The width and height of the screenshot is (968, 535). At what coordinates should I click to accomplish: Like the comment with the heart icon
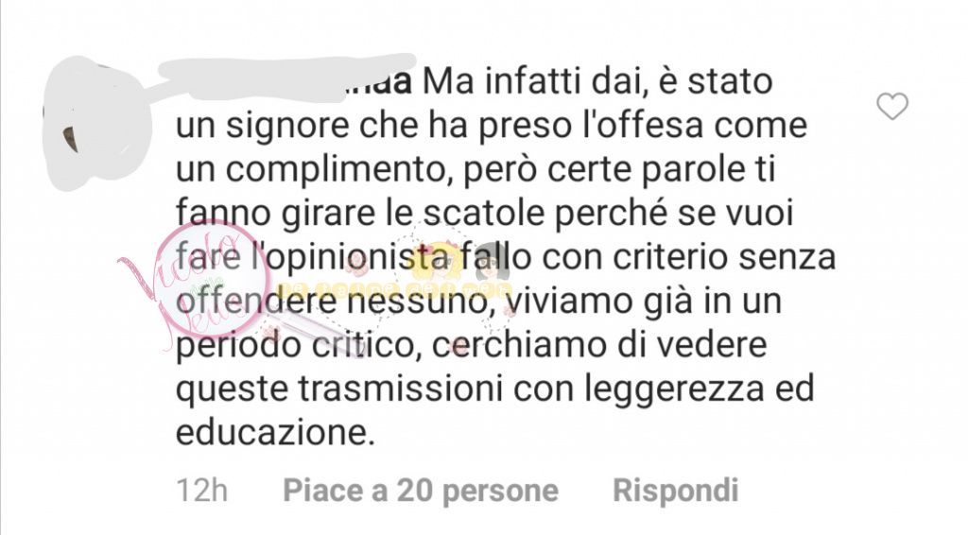point(892,106)
